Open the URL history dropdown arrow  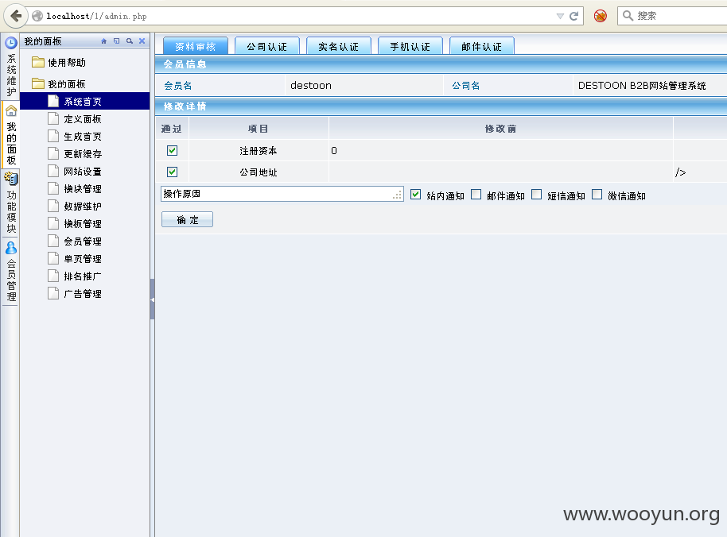560,16
